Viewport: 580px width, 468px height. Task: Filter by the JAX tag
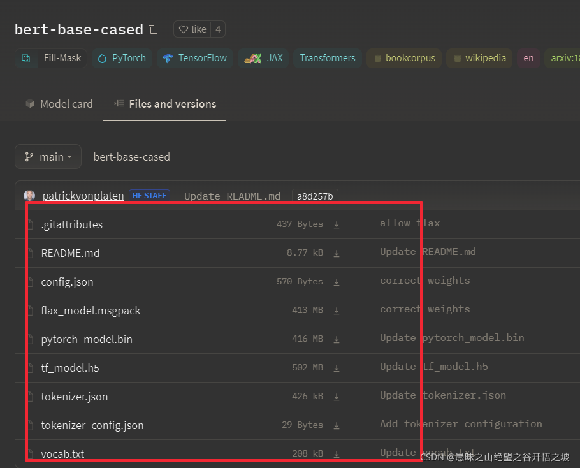coord(263,58)
